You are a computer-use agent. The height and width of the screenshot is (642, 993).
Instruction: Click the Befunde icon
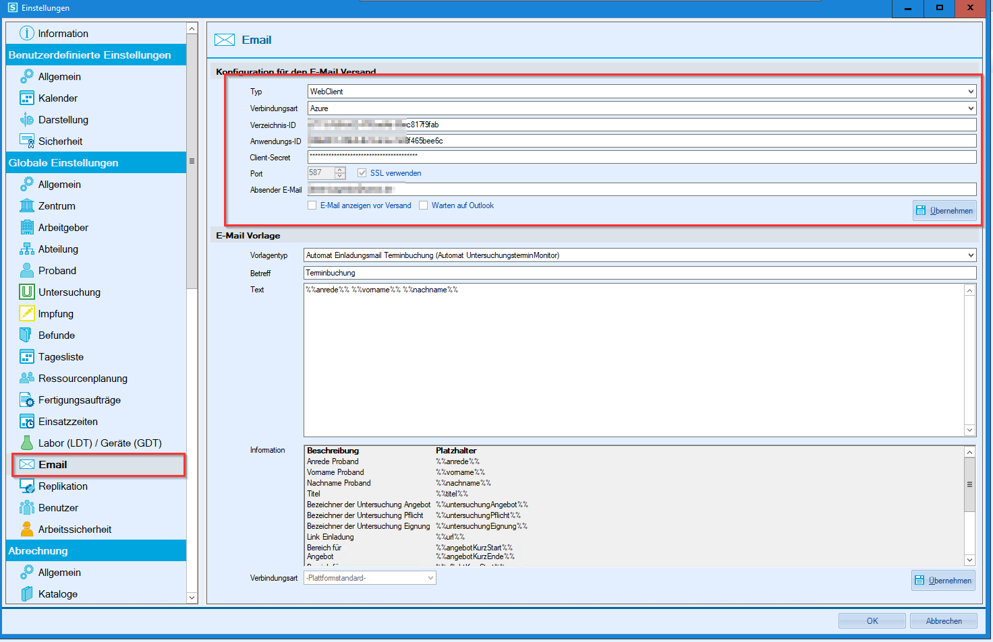tap(27, 335)
